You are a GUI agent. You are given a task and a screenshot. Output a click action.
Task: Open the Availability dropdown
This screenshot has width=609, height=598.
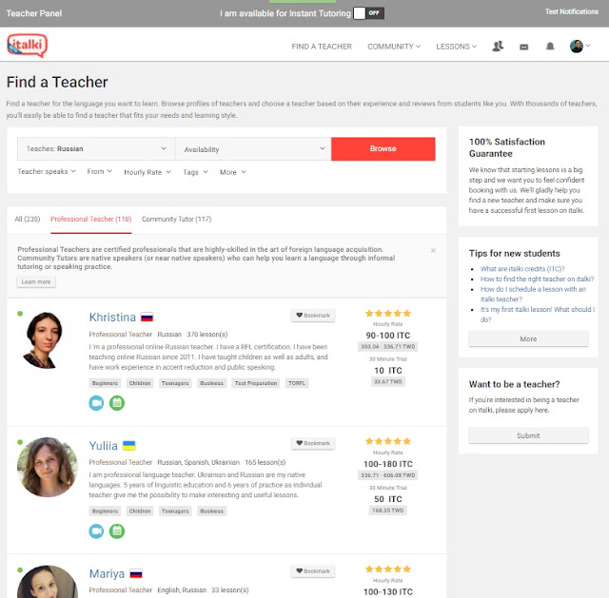pos(253,148)
